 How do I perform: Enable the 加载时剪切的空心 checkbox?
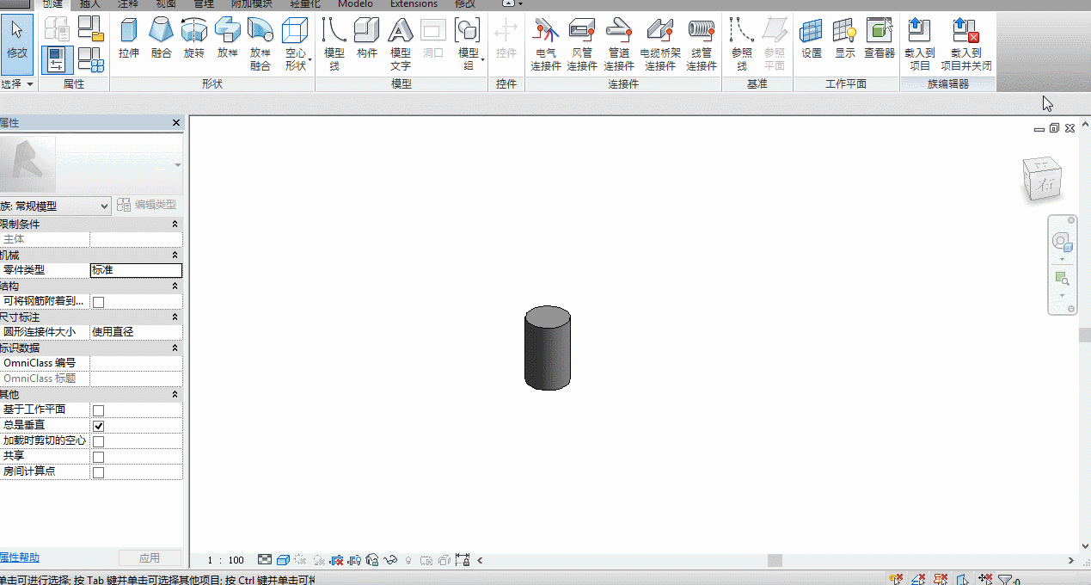98,441
